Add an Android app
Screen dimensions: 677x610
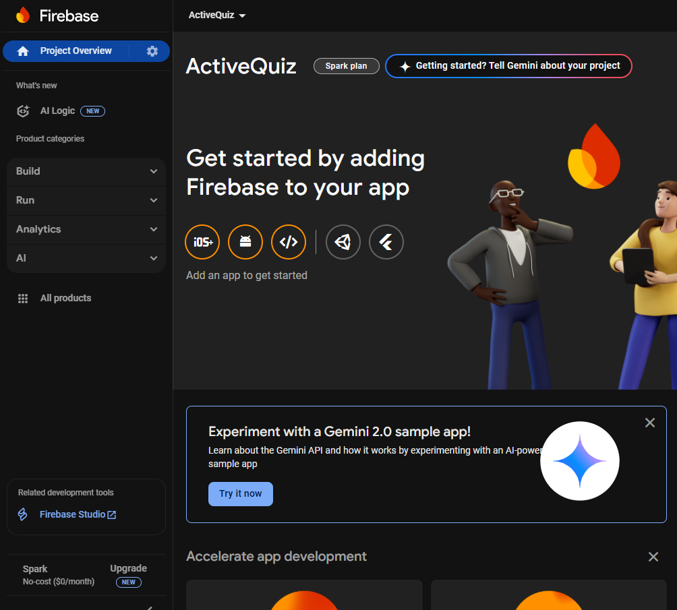pyautogui.click(x=245, y=242)
